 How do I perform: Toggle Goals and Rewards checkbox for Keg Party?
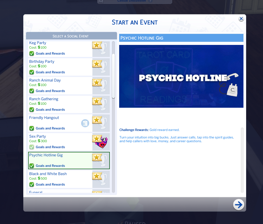coord(32,53)
